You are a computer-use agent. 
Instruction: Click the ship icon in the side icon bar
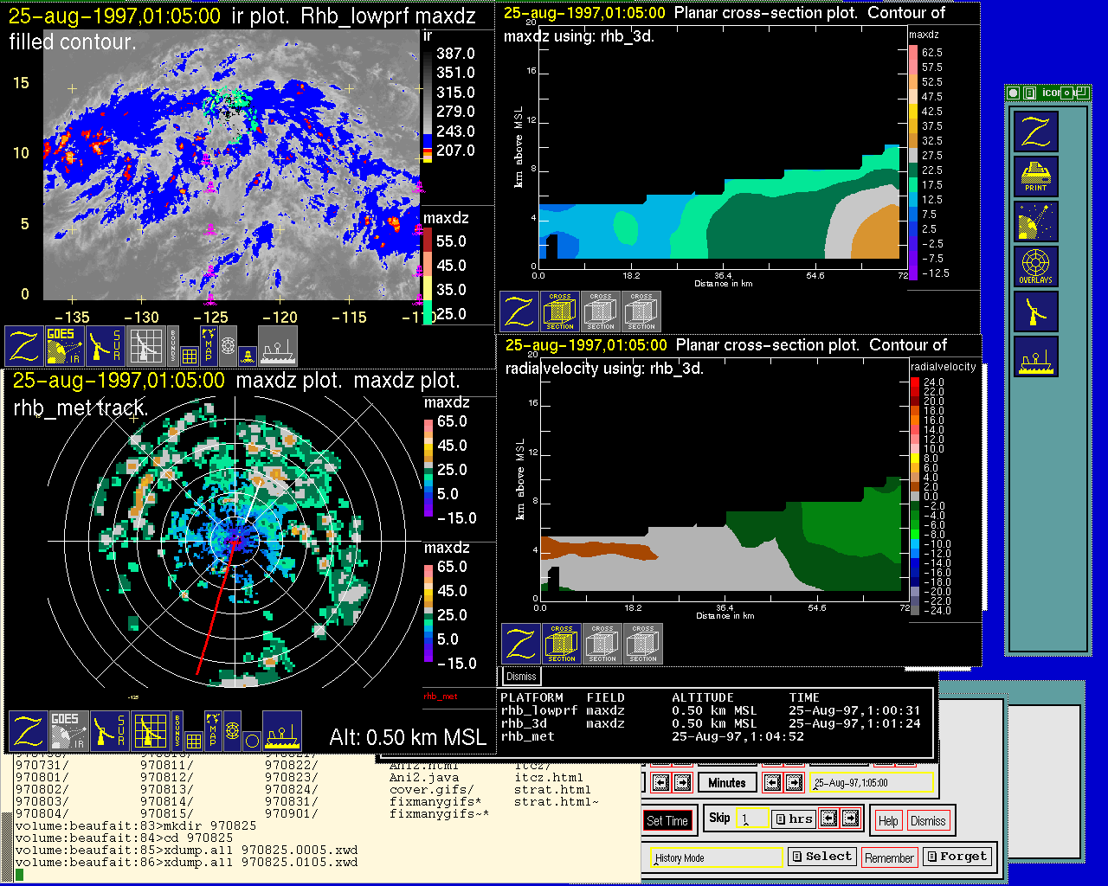[x=1035, y=356]
